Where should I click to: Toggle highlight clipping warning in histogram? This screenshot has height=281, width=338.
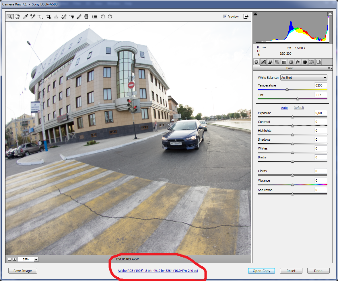click(x=330, y=14)
